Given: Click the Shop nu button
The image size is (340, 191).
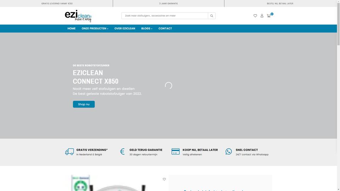Looking at the screenshot, I should pyautogui.click(x=84, y=104).
